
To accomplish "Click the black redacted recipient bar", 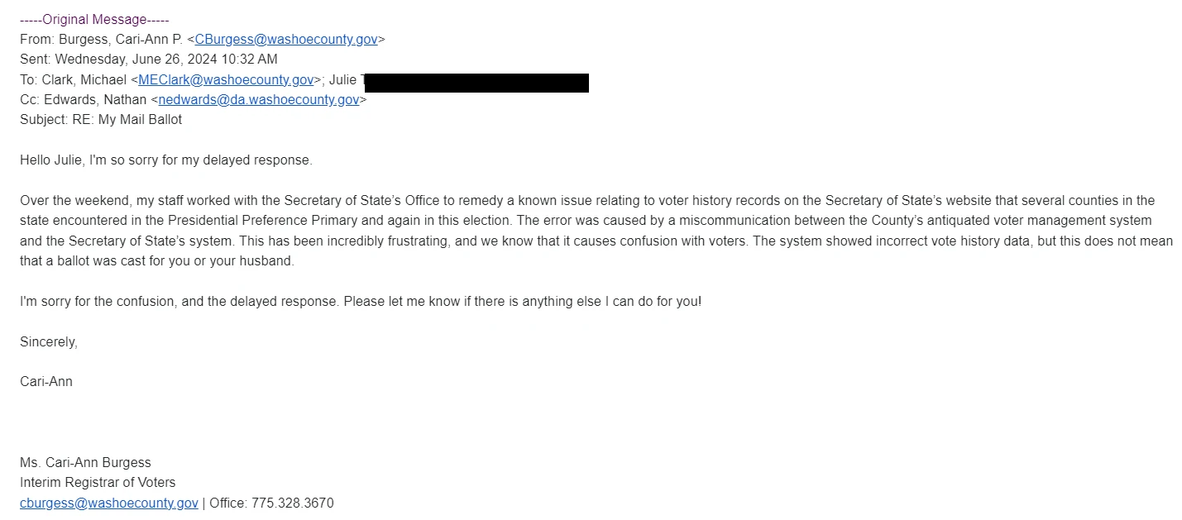I will [x=476, y=83].
